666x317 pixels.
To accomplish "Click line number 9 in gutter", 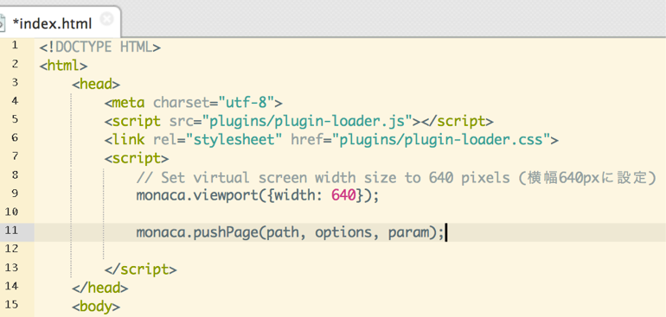I will click(x=15, y=193).
